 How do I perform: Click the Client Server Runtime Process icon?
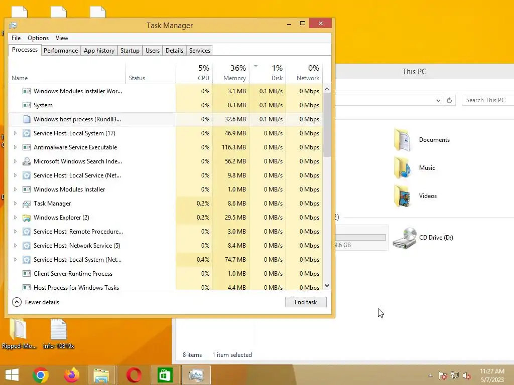point(27,274)
